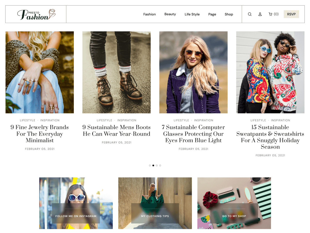Open the search icon
The height and width of the screenshot is (233, 310).
pyautogui.click(x=250, y=14)
